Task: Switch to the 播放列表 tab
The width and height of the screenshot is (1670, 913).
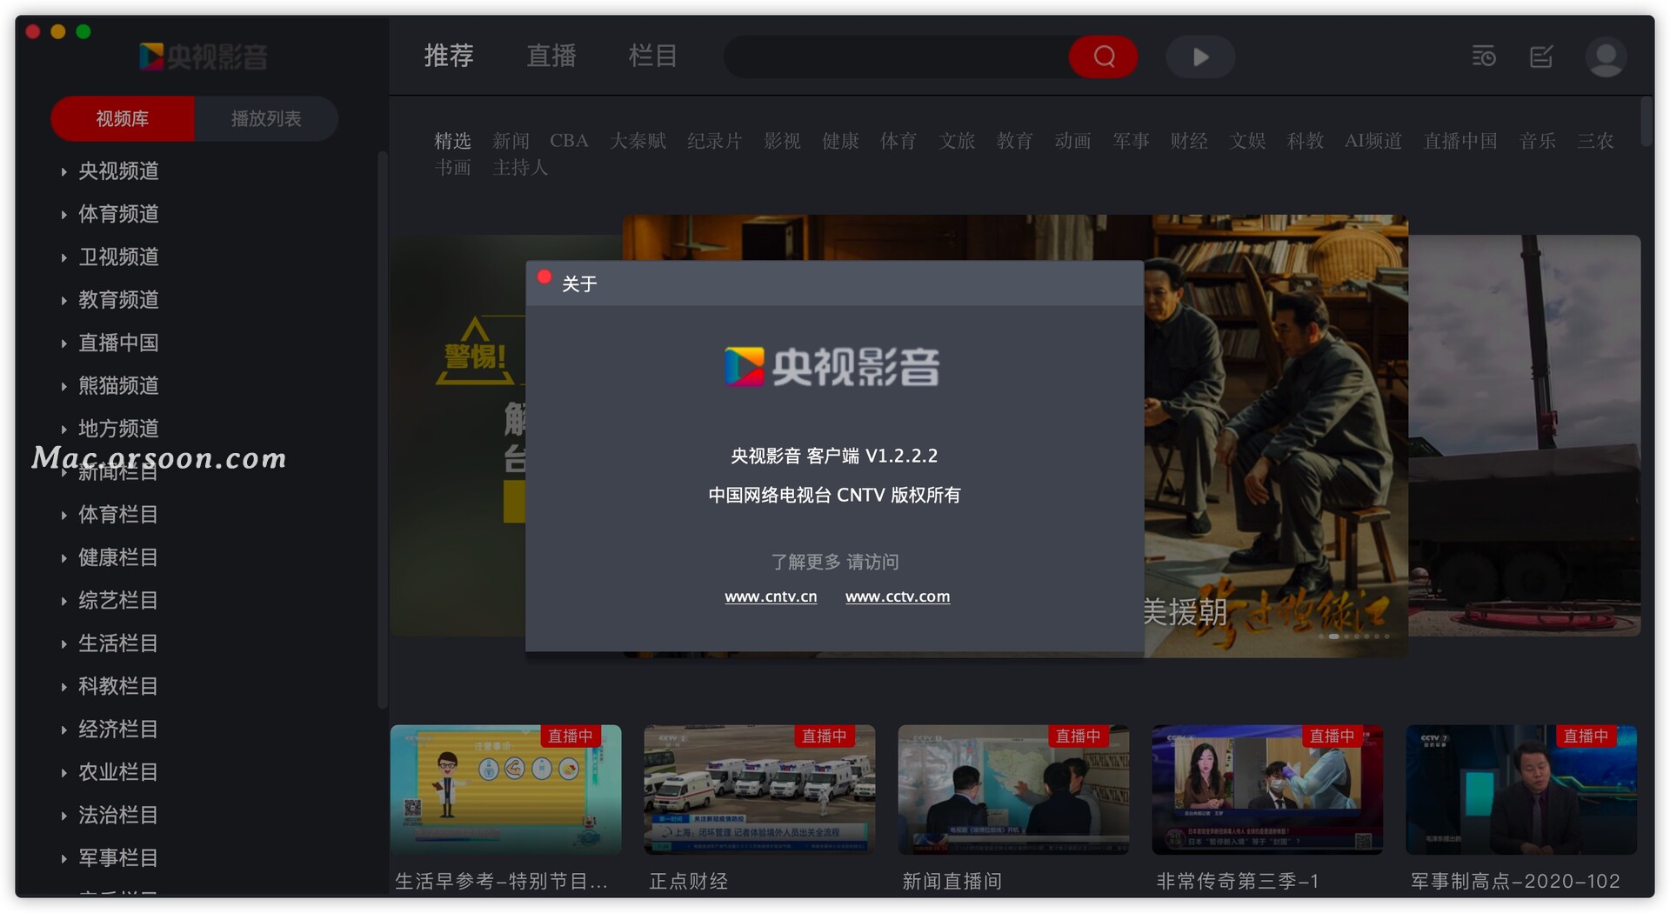Action: (266, 118)
